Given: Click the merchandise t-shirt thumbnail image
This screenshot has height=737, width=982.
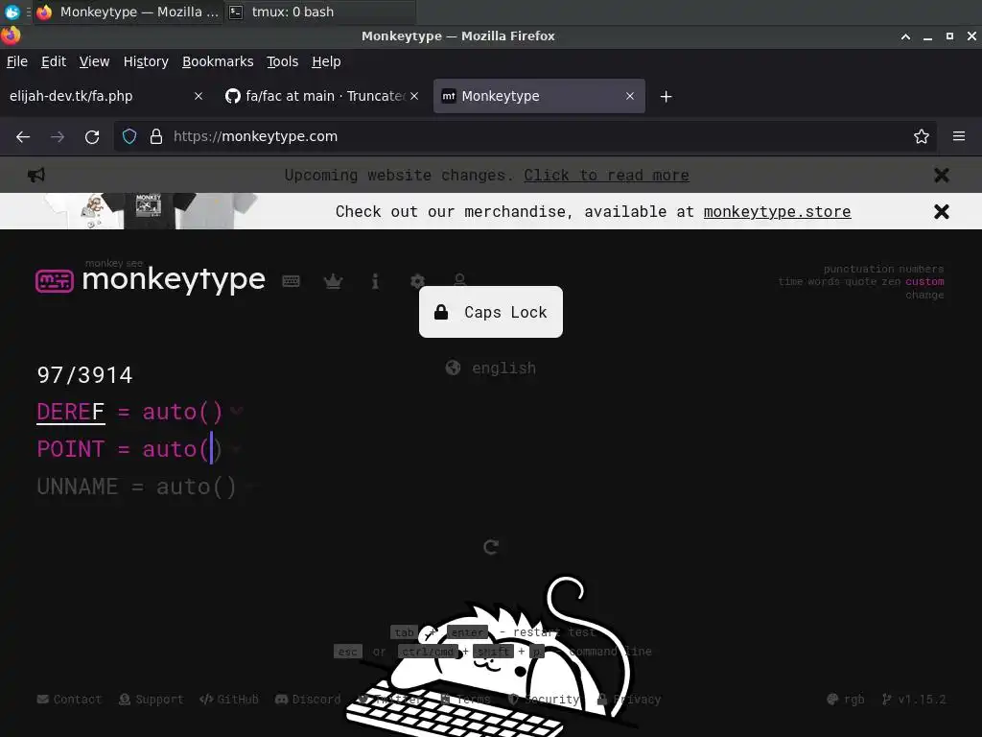Looking at the screenshot, I should click(151, 211).
